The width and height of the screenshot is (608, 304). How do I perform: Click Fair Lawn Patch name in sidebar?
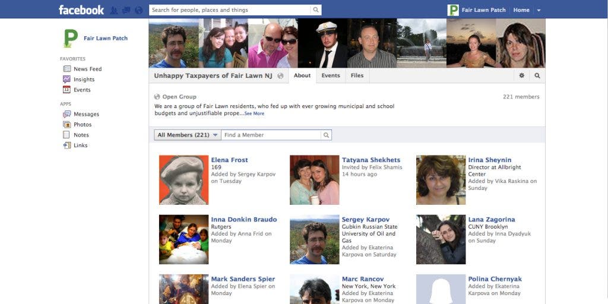[106, 38]
